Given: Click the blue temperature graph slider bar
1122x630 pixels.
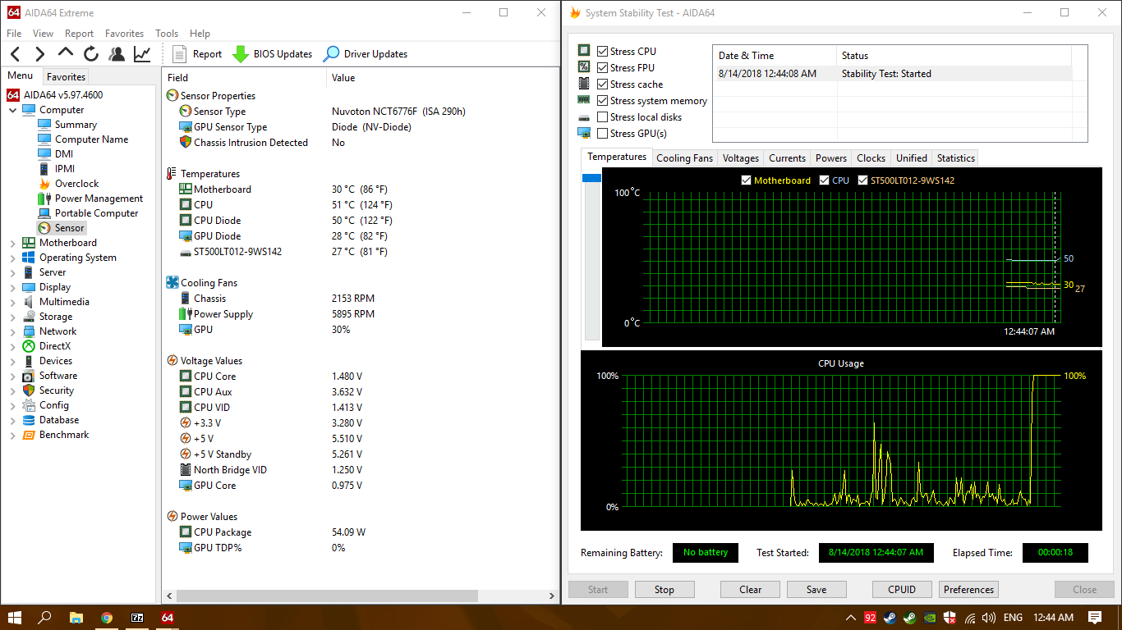Looking at the screenshot, I should [x=591, y=178].
